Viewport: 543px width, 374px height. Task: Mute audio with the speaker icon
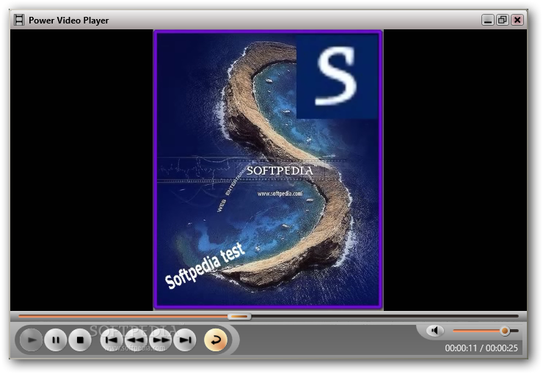click(434, 331)
